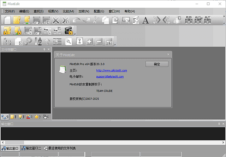Viewport: 226px width, 157px height.
Task: Expand the encryption toolbar overflow arrow
Action: [x=75, y=34]
